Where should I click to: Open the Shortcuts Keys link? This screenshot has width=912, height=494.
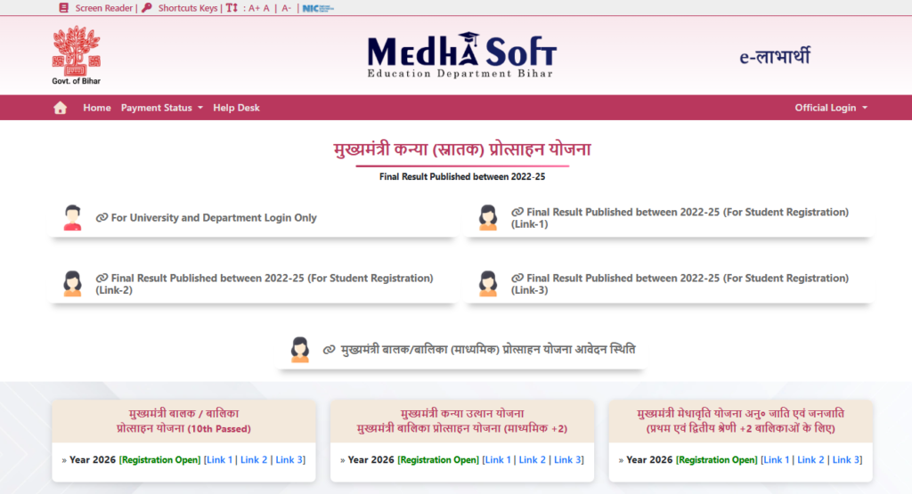click(188, 8)
